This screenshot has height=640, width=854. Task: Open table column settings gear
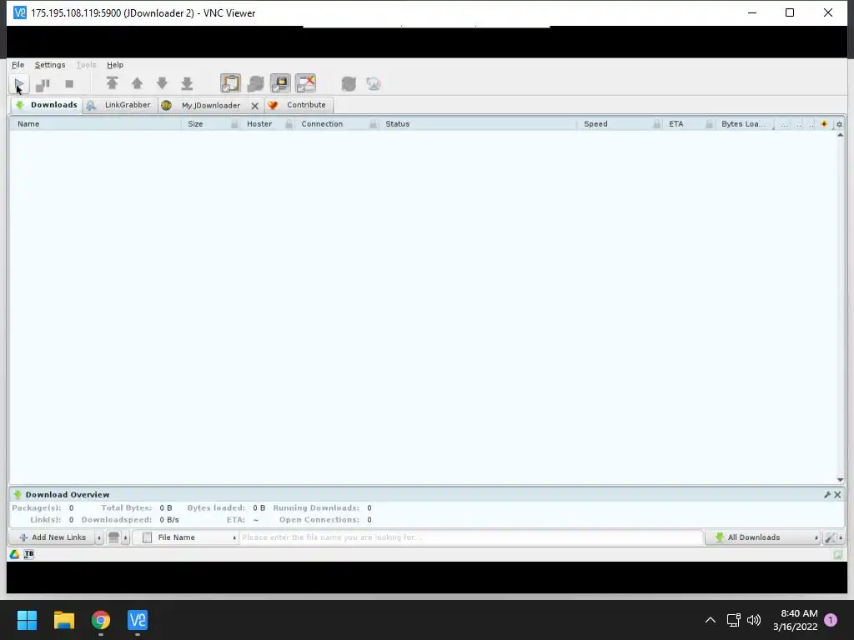[839, 124]
